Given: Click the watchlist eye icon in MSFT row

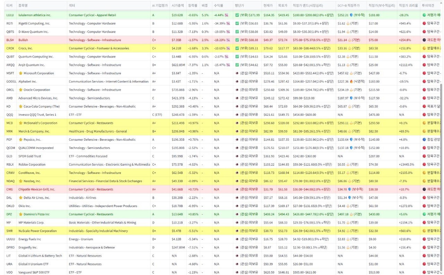Looking at the screenshot, I should pyautogui.click(x=237, y=73).
